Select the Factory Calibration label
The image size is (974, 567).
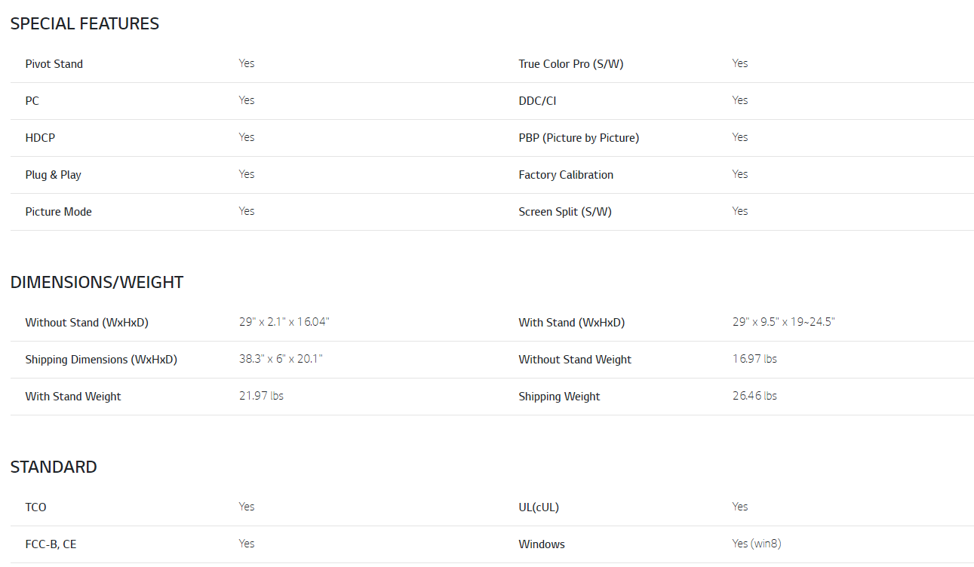[x=565, y=175]
